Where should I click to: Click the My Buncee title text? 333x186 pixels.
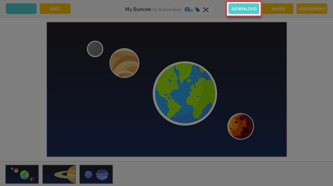(x=138, y=9)
